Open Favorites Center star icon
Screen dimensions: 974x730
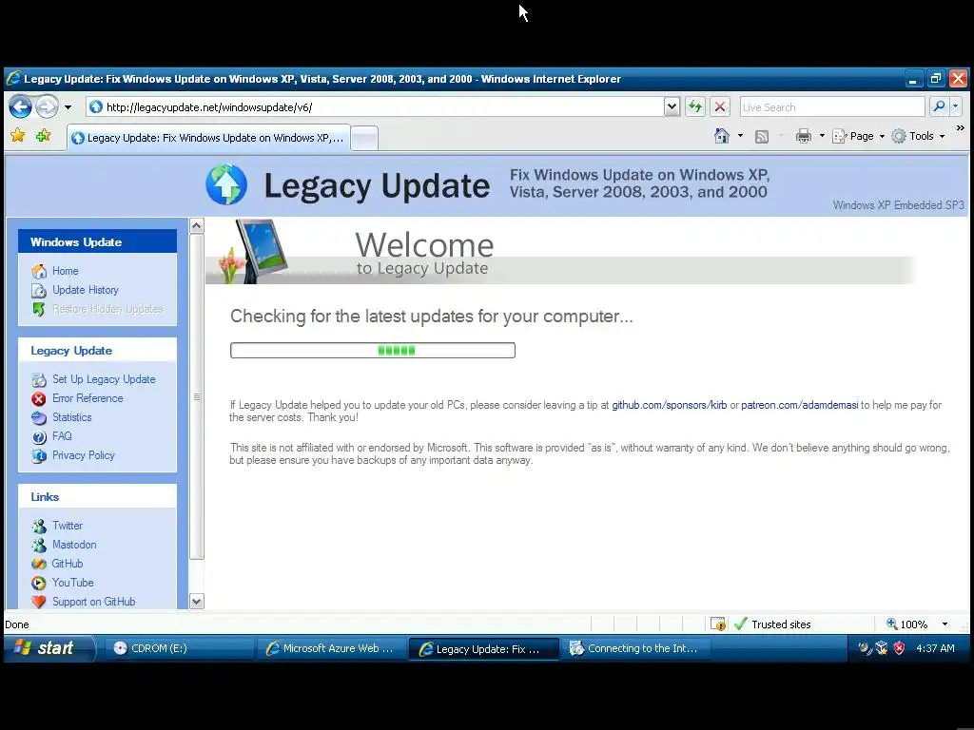[x=17, y=135]
